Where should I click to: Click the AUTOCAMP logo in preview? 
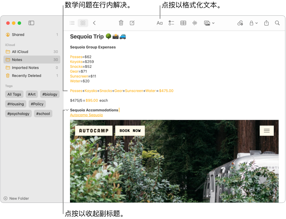click(x=94, y=131)
